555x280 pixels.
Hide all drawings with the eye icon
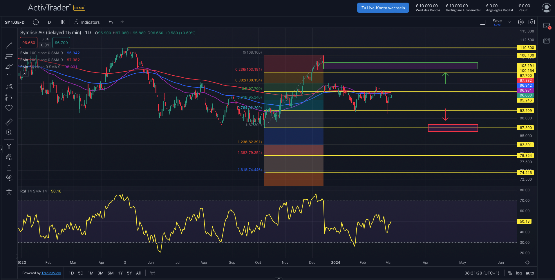tap(9, 178)
